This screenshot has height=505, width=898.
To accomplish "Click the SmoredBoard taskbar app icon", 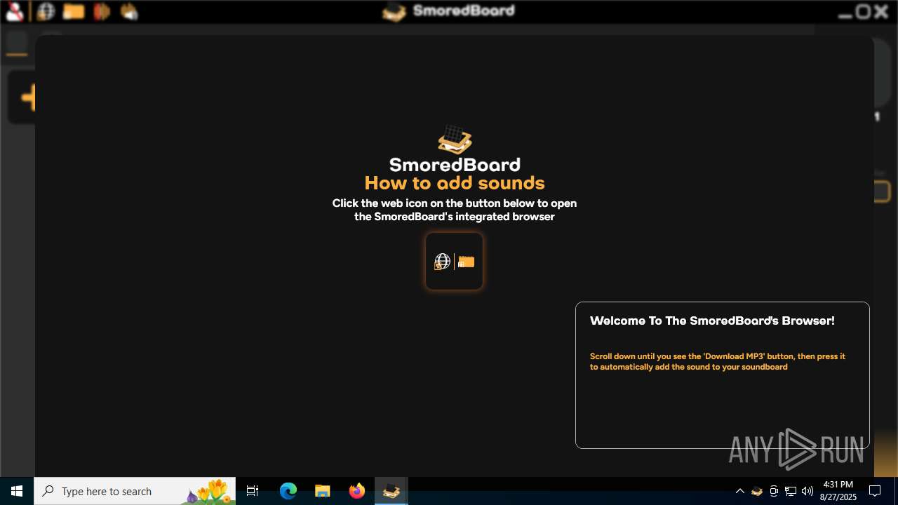I will (x=391, y=491).
